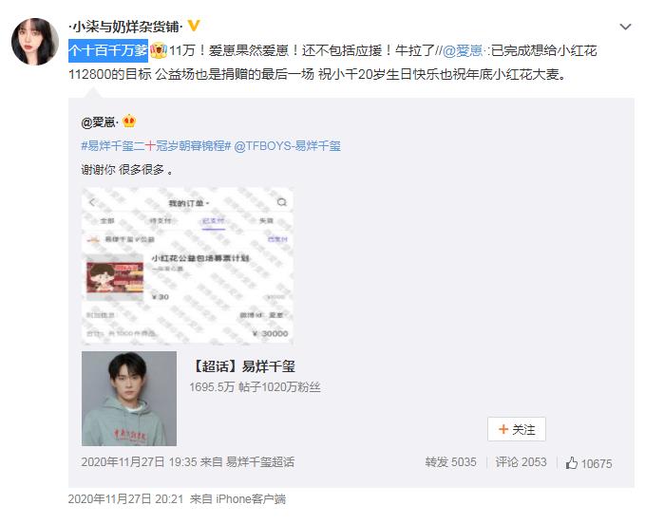Open the #易烊千玺二十冠岁朝容锦程# hashtag
Viewport: 645px width, 524px height.
pyautogui.click(x=156, y=145)
